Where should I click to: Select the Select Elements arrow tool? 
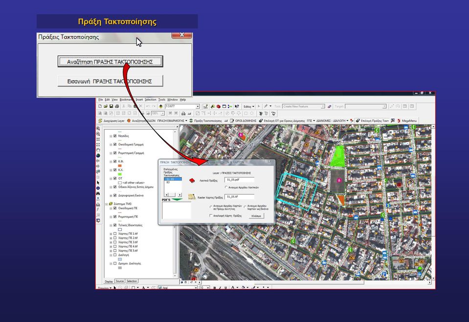(98, 182)
